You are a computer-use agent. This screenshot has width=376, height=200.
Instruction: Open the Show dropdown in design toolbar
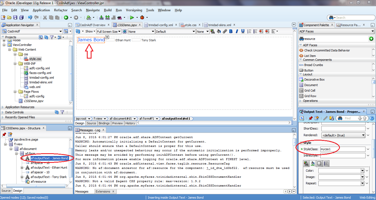(x=90, y=31)
